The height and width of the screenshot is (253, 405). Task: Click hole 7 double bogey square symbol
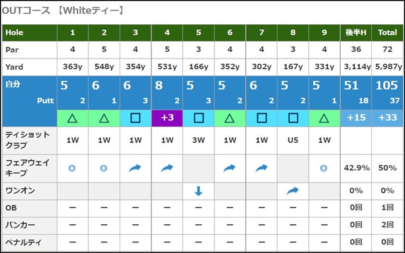coord(261,117)
